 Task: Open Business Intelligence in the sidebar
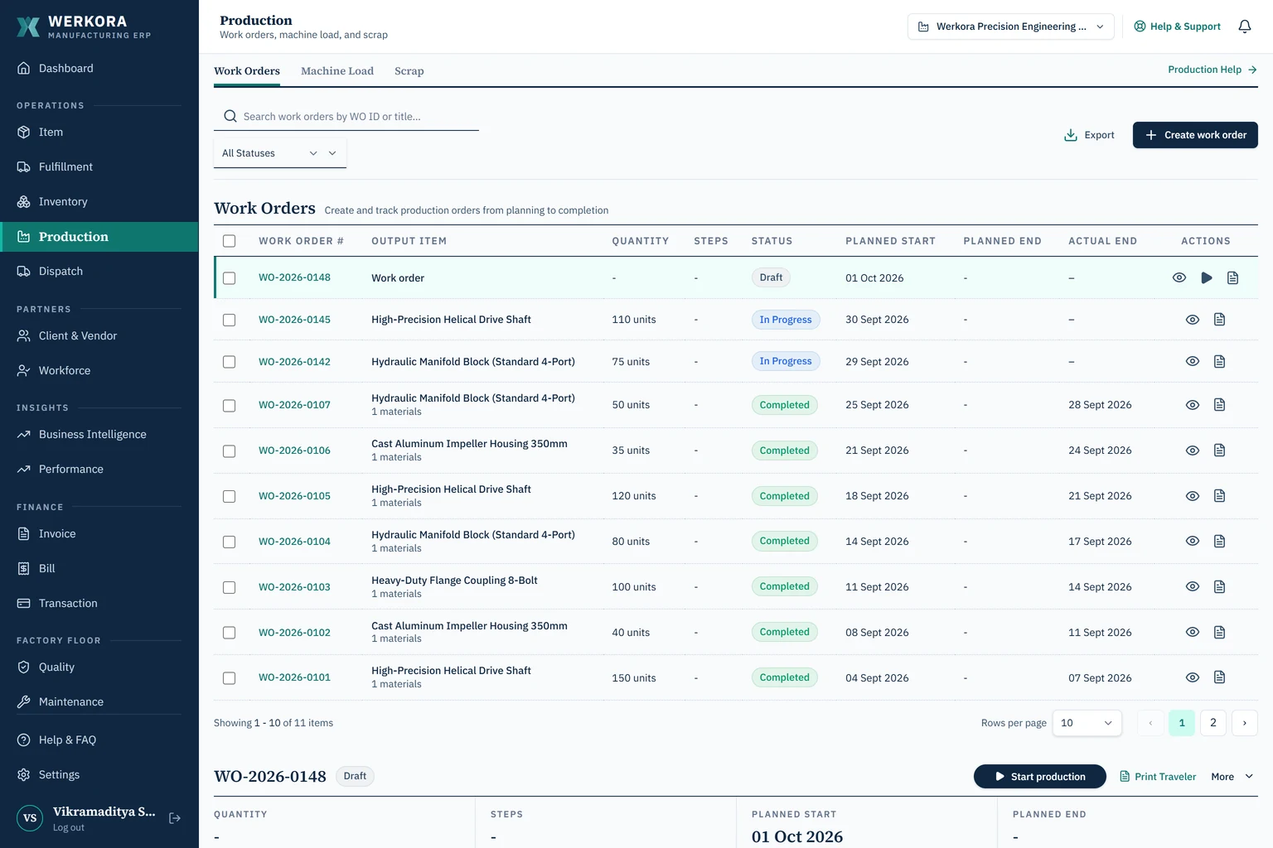(x=99, y=434)
